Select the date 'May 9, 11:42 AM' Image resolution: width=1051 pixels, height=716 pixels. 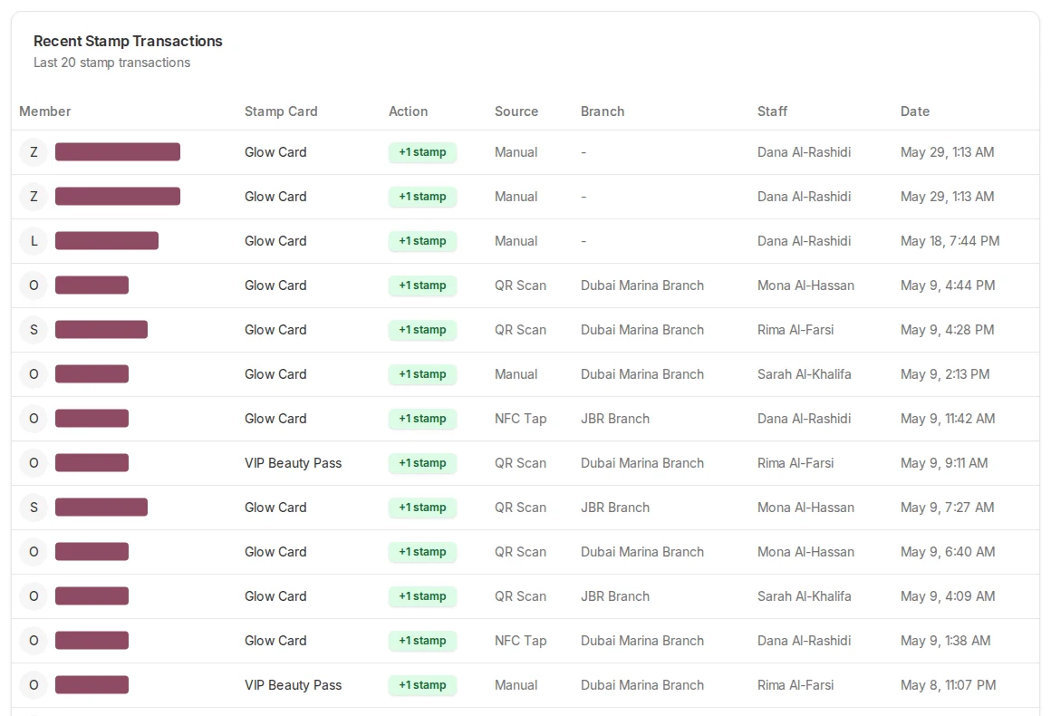pos(948,419)
